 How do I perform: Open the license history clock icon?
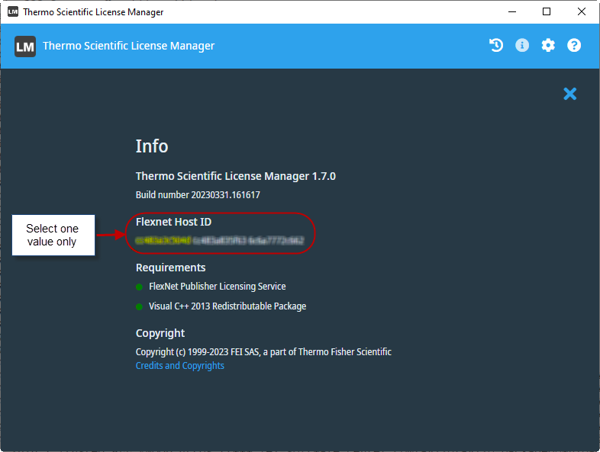click(x=496, y=45)
